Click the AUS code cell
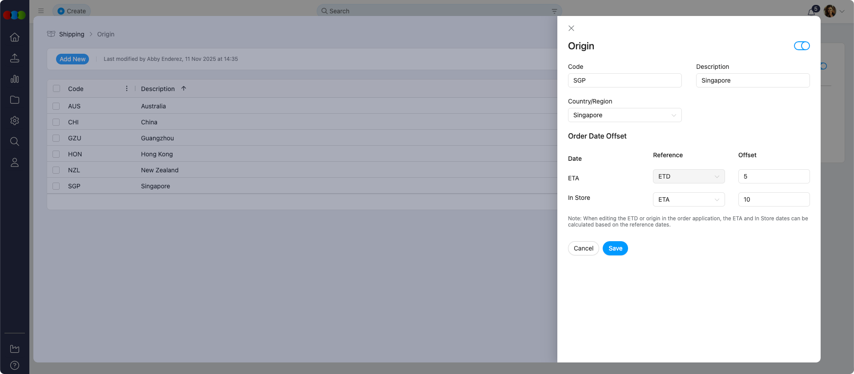The image size is (854, 374). pos(74,106)
